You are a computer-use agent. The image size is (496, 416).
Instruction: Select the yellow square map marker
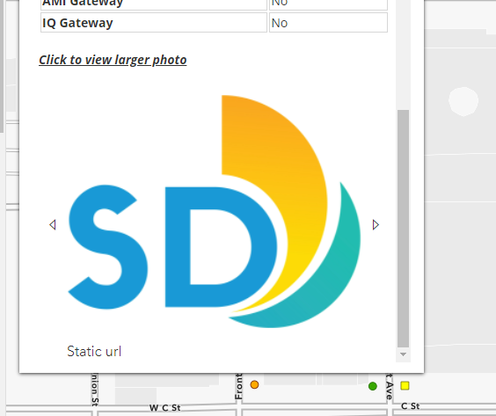tap(405, 385)
